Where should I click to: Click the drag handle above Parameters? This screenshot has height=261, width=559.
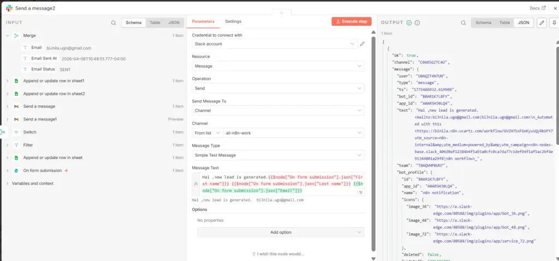(x=281, y=13)
